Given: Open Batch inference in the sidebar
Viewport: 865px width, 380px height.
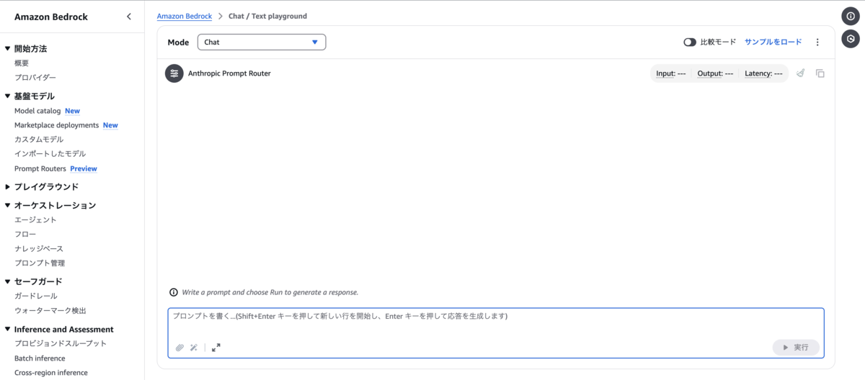Looking at the screenshot, I should (x=40, y=358).
